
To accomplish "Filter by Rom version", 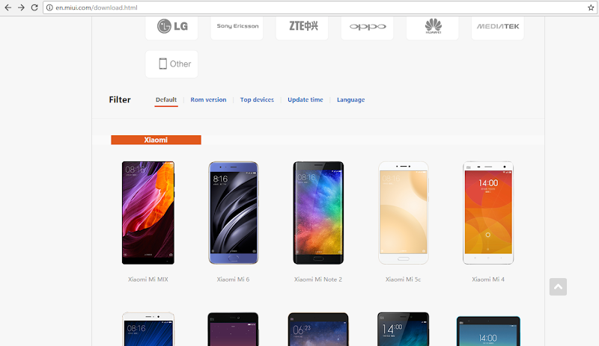I will point(208,99).
